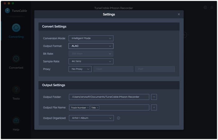Open the Converting tab in the sidebar

16,31
